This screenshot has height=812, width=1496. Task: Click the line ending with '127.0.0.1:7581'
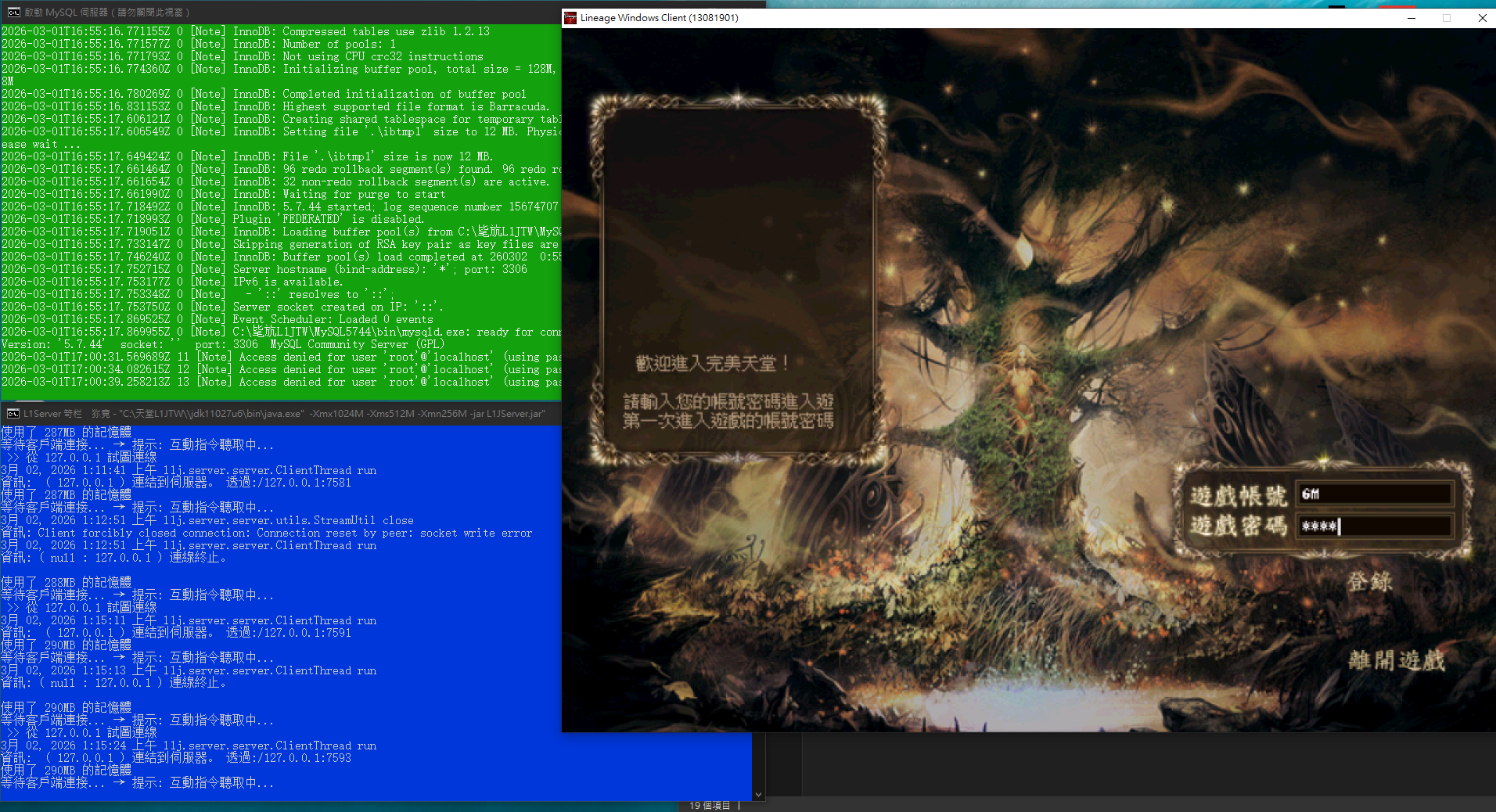[176, 483]
